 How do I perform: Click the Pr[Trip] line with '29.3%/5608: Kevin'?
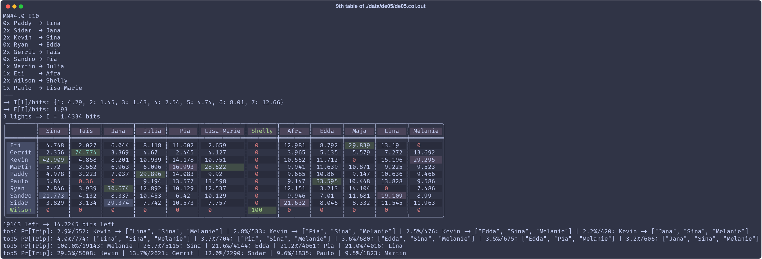[x=204, y=253]
